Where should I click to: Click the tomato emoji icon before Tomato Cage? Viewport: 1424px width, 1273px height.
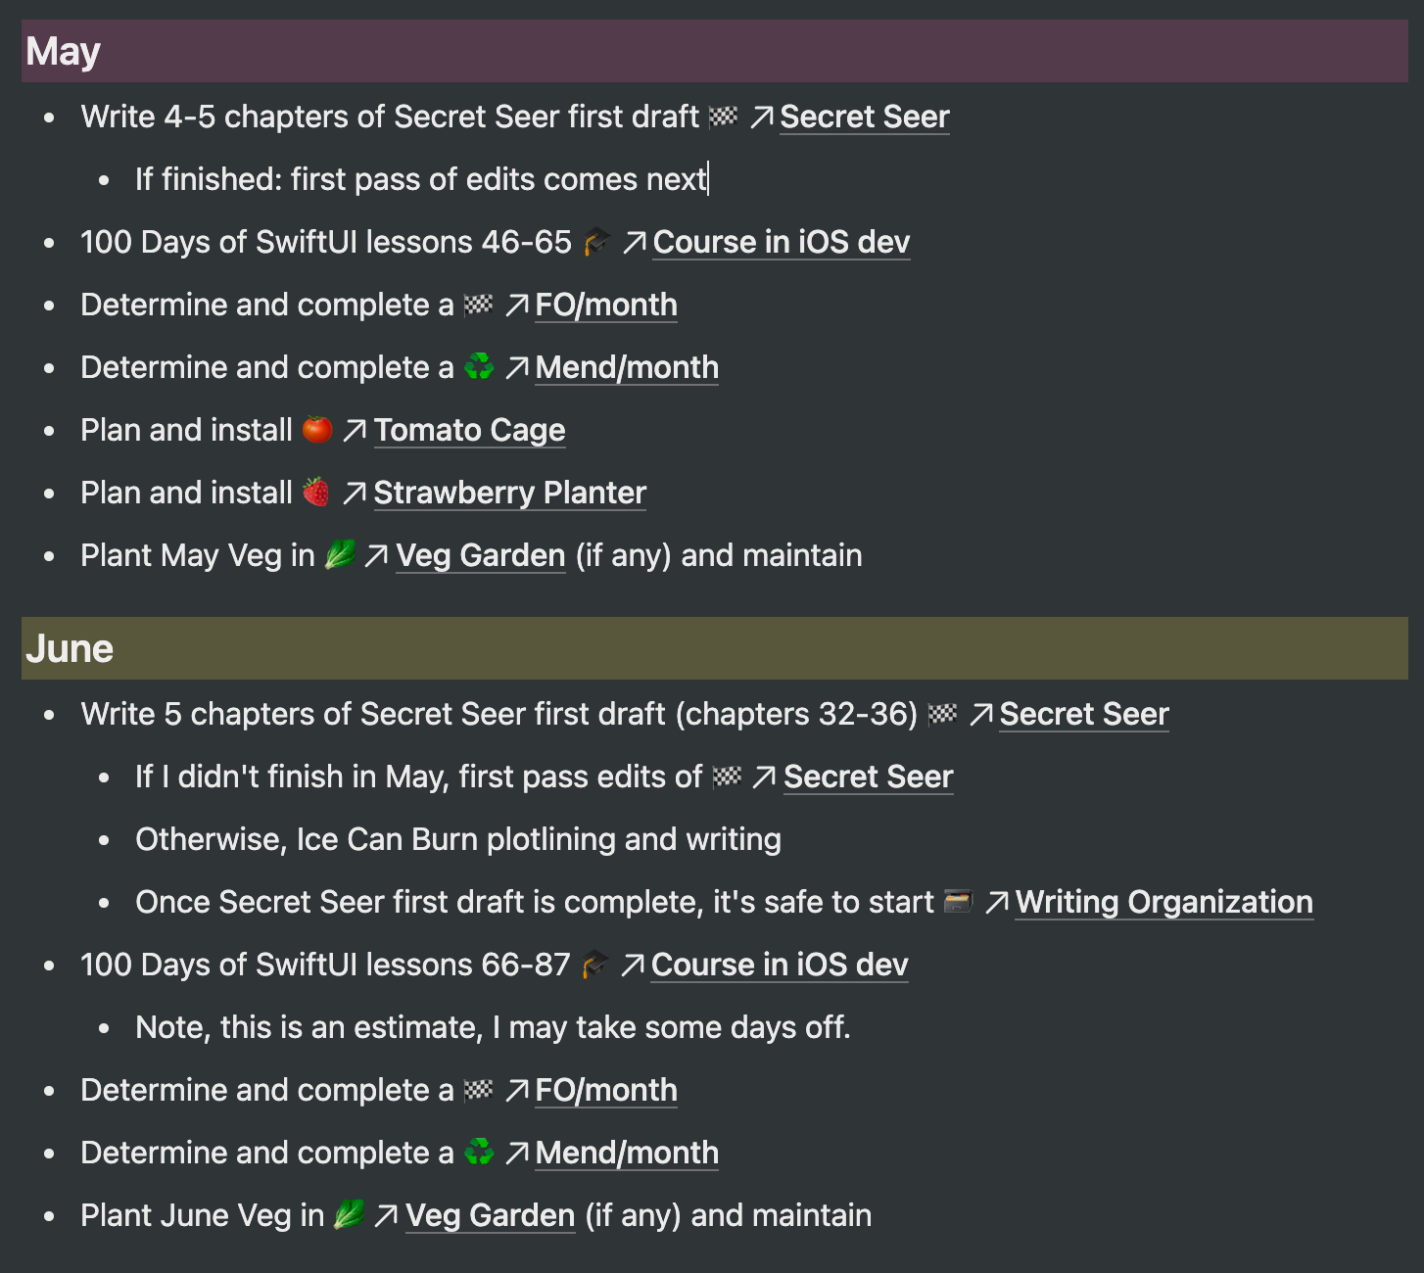(317, 429)
